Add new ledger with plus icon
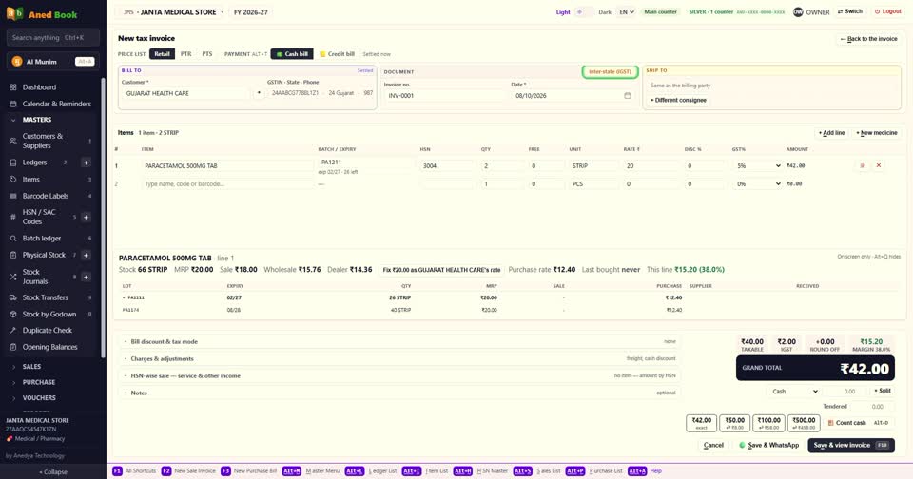 tap(86, 163)
